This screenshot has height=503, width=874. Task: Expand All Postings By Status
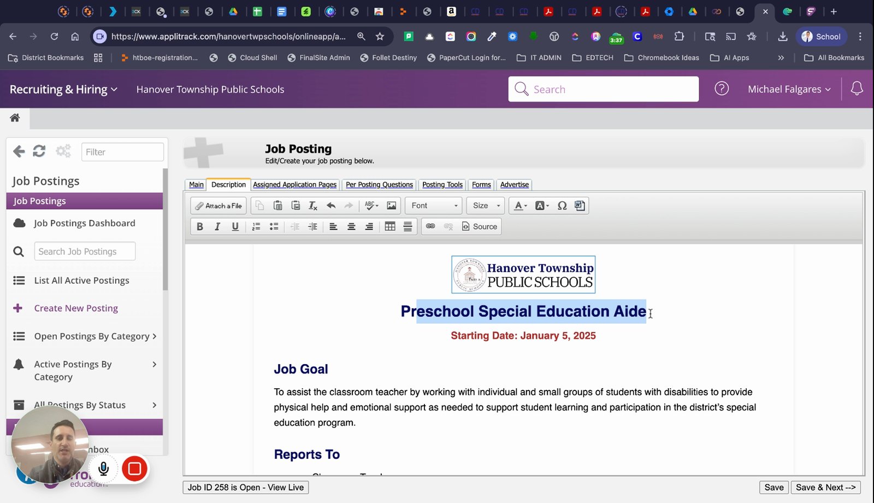tap(85, 405)
